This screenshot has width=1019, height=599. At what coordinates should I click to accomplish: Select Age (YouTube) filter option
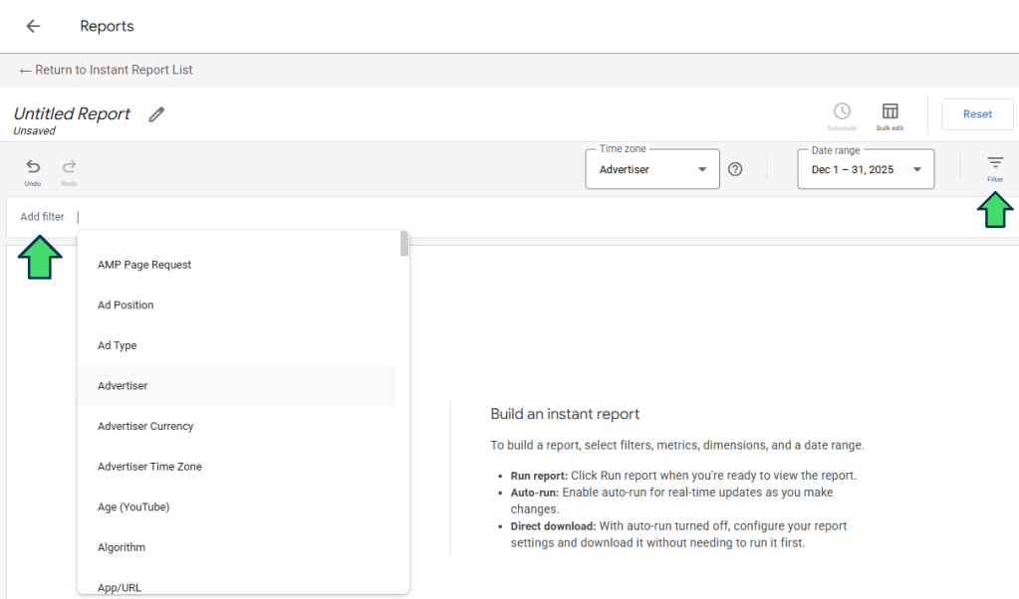tap(133, 506)
